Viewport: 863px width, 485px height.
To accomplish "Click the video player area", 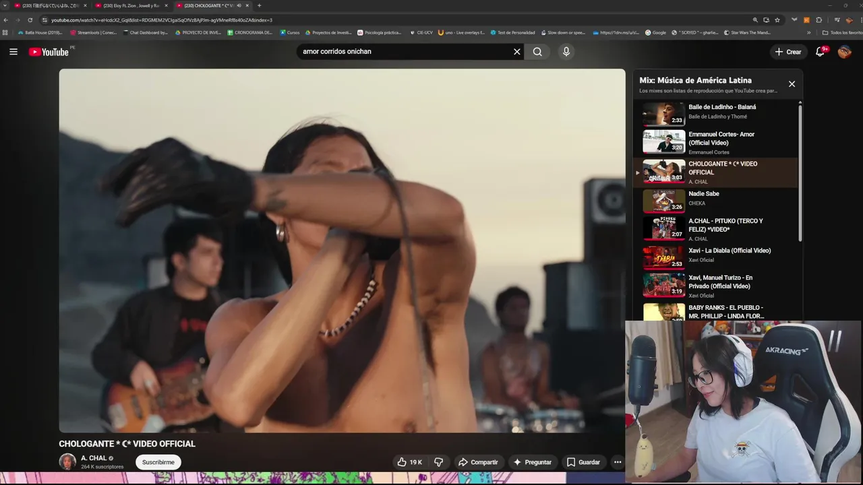I will click(x=342, y=251).
